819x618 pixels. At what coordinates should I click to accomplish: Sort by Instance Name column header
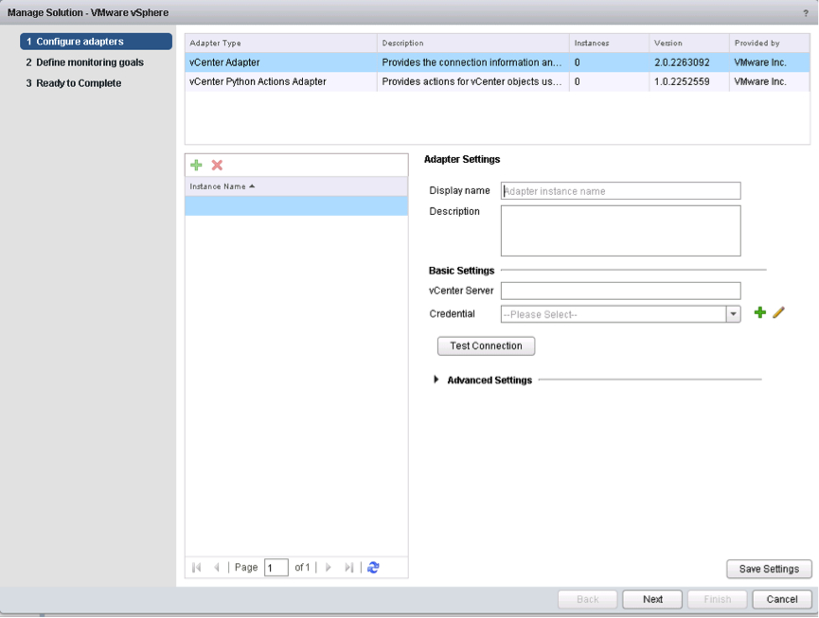click(x=223, y=186)
